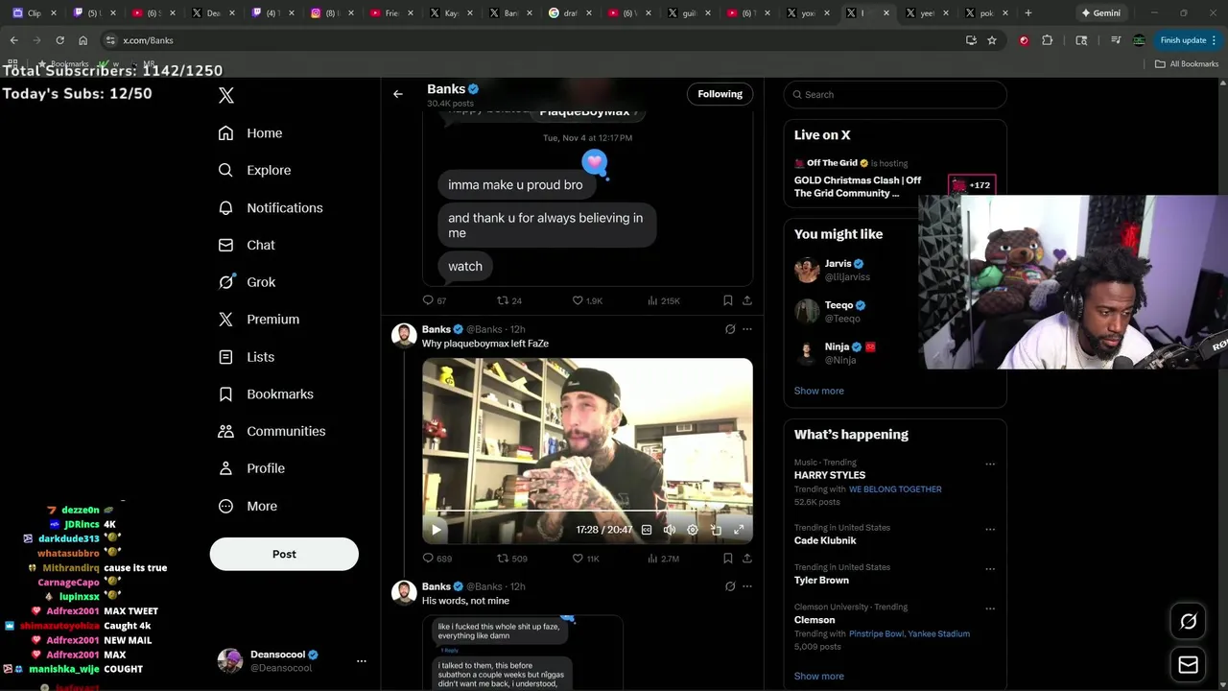This screenshot has height=691, width=1228.
Task: Open Bookmarks in sidebar
Action: pos(266,394)
